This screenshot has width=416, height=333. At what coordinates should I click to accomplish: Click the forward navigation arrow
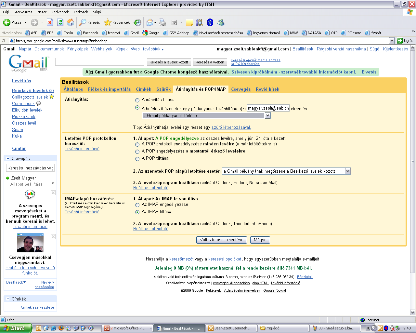pos(34,22)
